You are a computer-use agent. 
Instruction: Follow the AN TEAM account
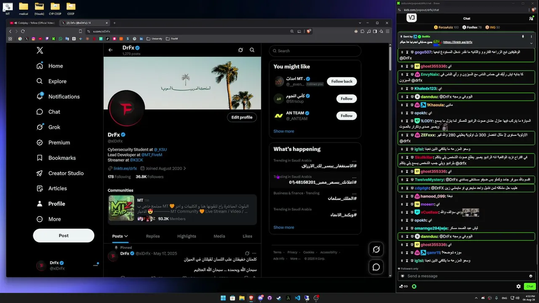(347, 116)
